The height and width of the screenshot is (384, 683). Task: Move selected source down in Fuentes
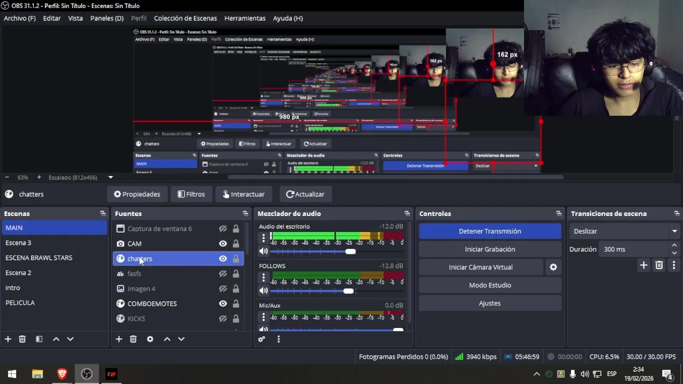[181, 339]
